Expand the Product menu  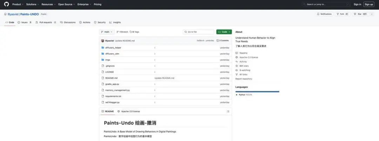click(x=18, y=4)
